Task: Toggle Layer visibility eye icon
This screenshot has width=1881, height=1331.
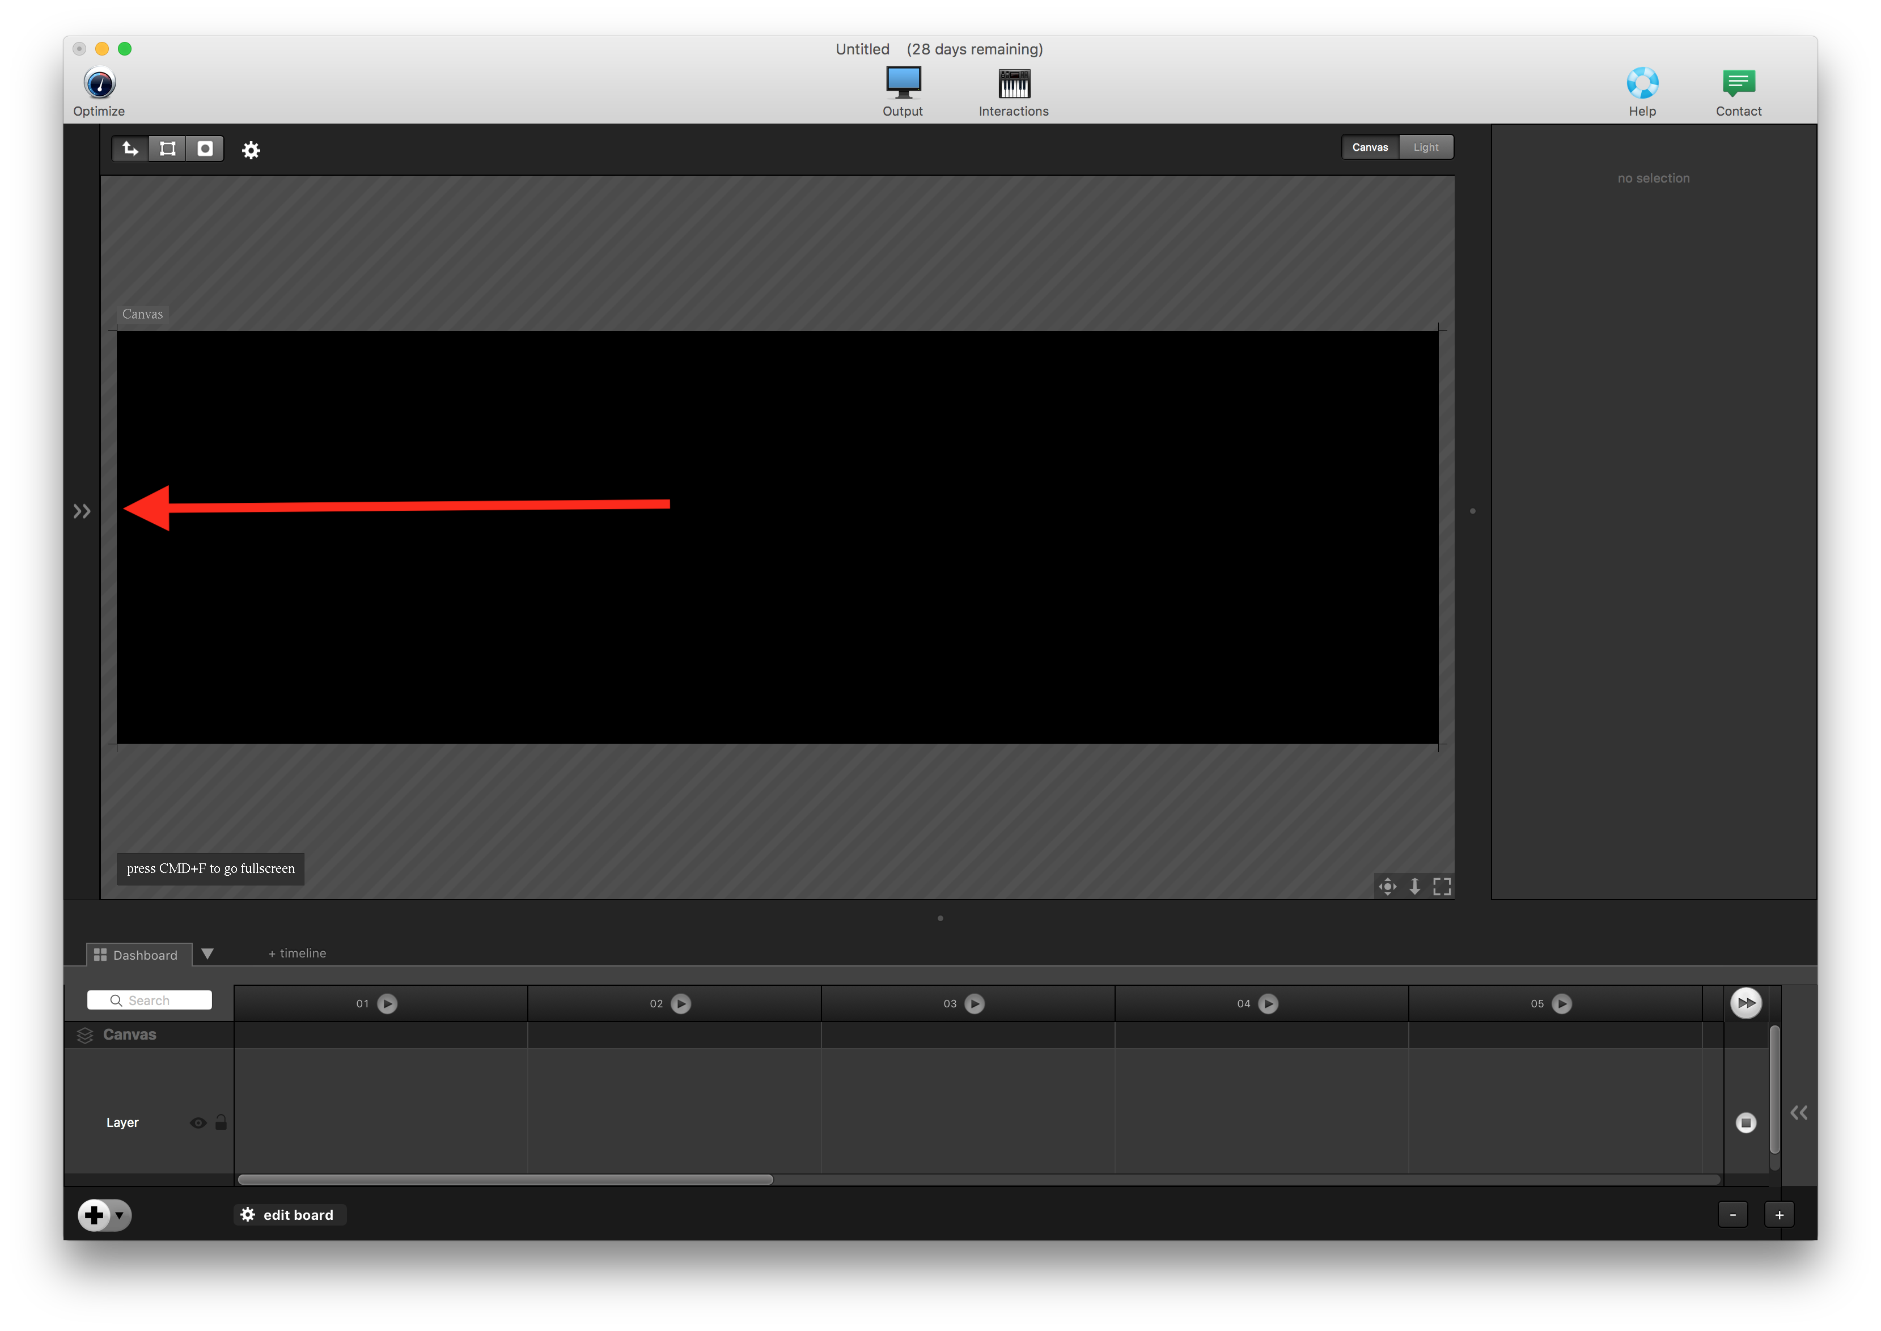Action: click(197, 1123)
